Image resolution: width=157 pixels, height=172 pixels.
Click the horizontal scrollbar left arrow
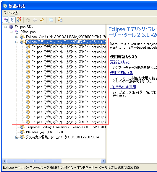coord(4,161)
